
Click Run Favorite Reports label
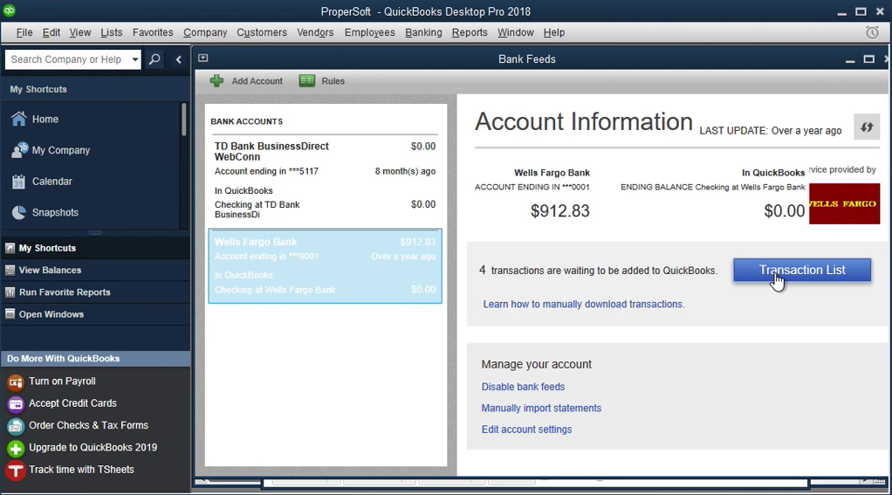tap(65, 292)
